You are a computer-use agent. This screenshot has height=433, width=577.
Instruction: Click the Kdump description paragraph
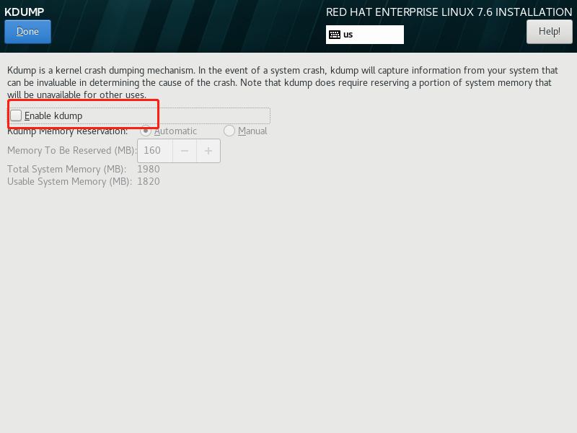click(283, 82)
